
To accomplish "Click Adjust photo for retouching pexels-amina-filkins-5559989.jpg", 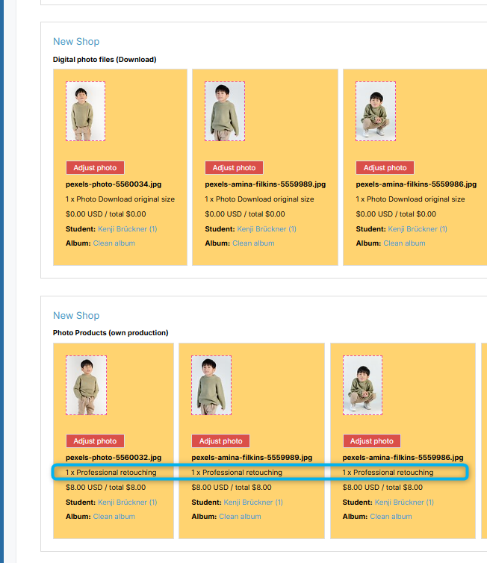I will (x=221, y=441).
